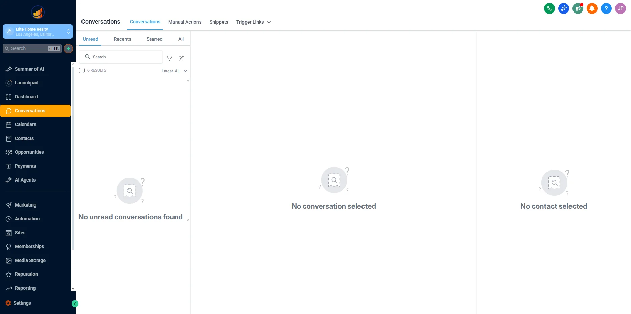Viewport: 631px width, 314px height.
Task: Open the blue AI sparkle icon
Action: 563,8
